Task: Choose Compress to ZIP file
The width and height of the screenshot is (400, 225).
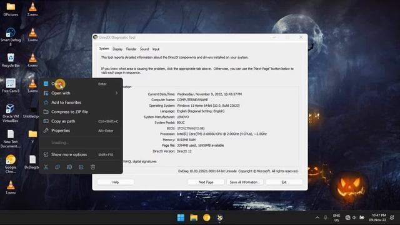Action: [81, 112]
